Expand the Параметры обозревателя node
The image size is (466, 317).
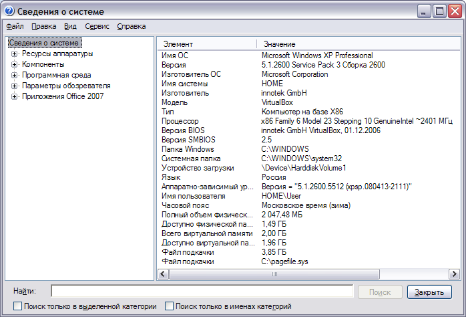coord(14,86)
